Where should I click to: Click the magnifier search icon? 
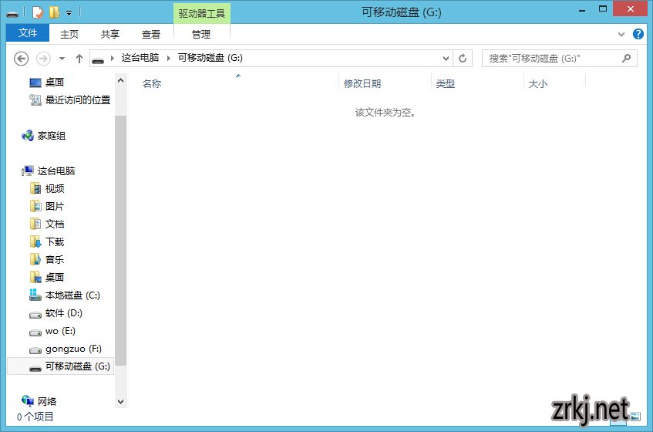[627, 59]
